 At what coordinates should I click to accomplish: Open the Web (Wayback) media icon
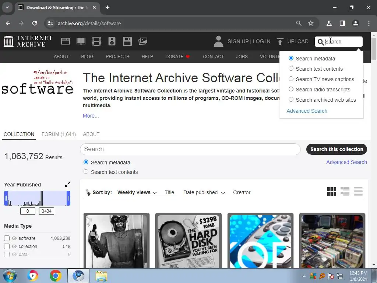coord(66,41)
